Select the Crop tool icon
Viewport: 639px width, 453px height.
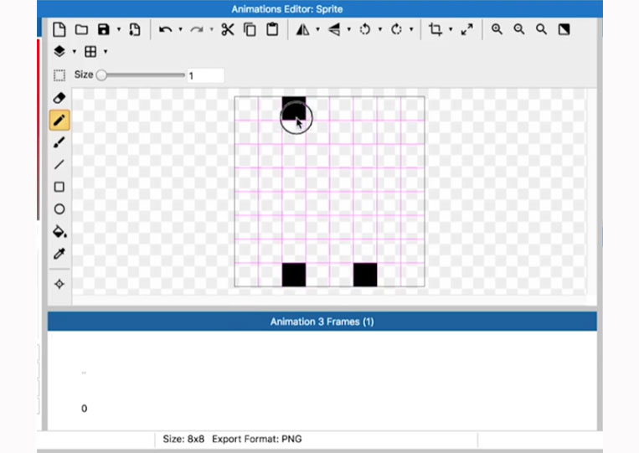coord(435,29)
